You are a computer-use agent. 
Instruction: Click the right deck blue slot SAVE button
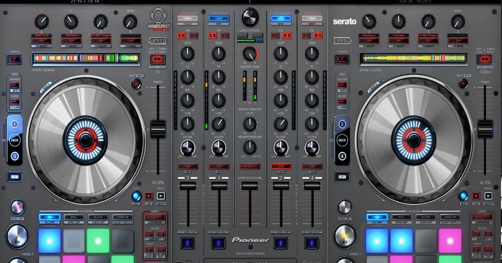coord(463,196)
